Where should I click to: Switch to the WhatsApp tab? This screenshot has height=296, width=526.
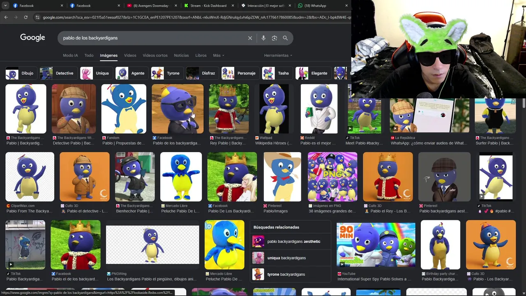point(323,6)
